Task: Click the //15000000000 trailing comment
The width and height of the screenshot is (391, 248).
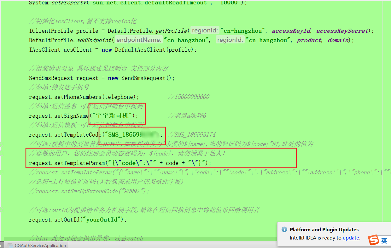Action: [x=189, y=97]
